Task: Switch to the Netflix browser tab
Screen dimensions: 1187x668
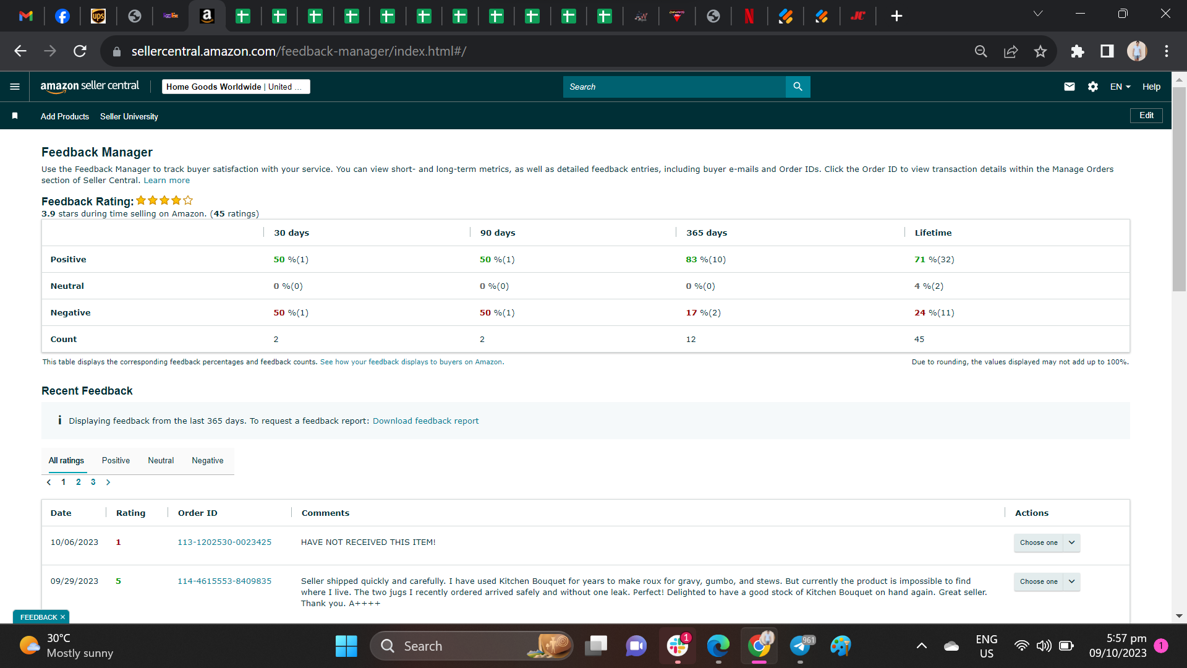Action: pos(749,16)
